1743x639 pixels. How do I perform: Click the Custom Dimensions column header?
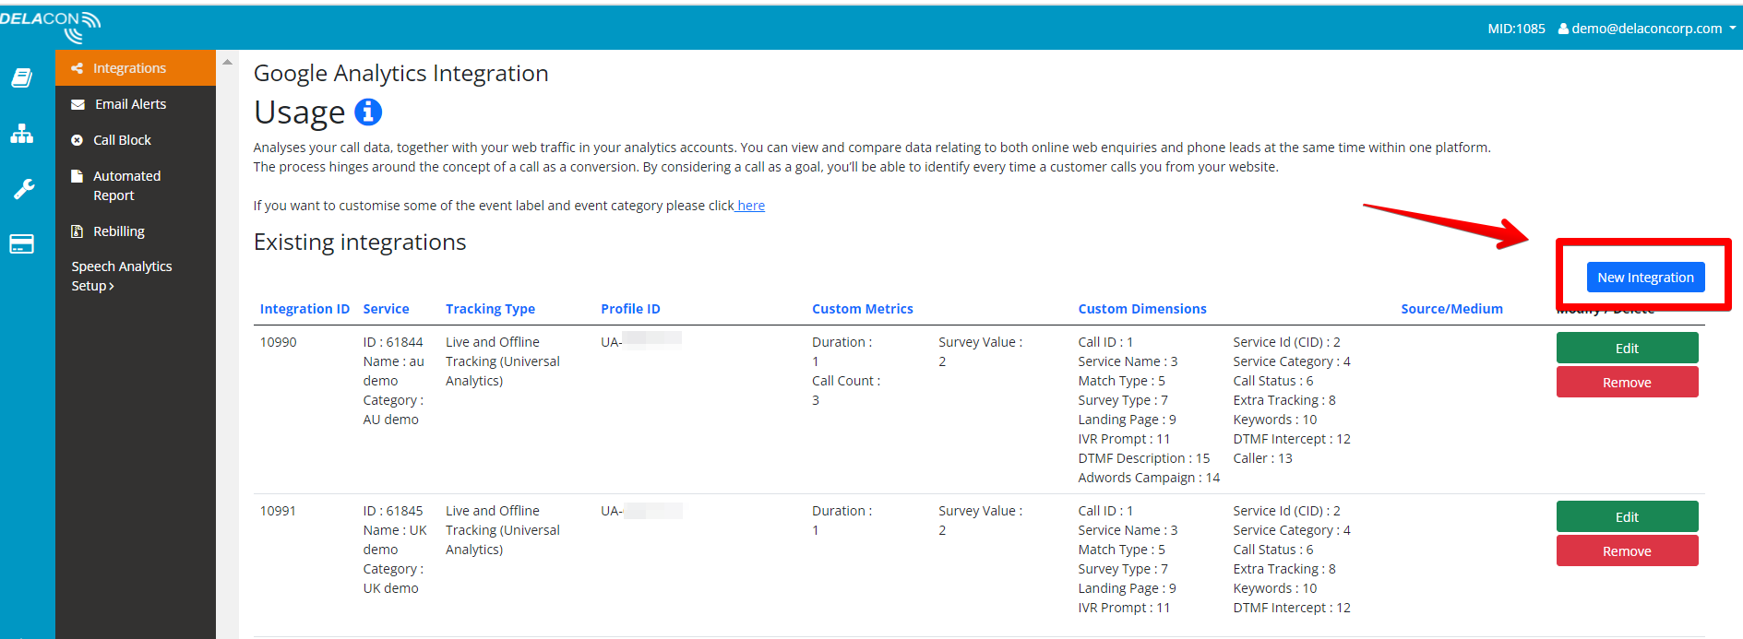coord(1142,309)
